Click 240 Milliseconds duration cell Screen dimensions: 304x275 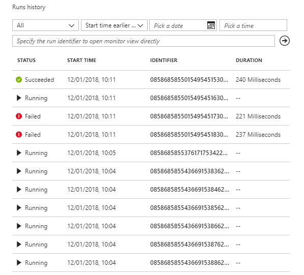(258, 79)
